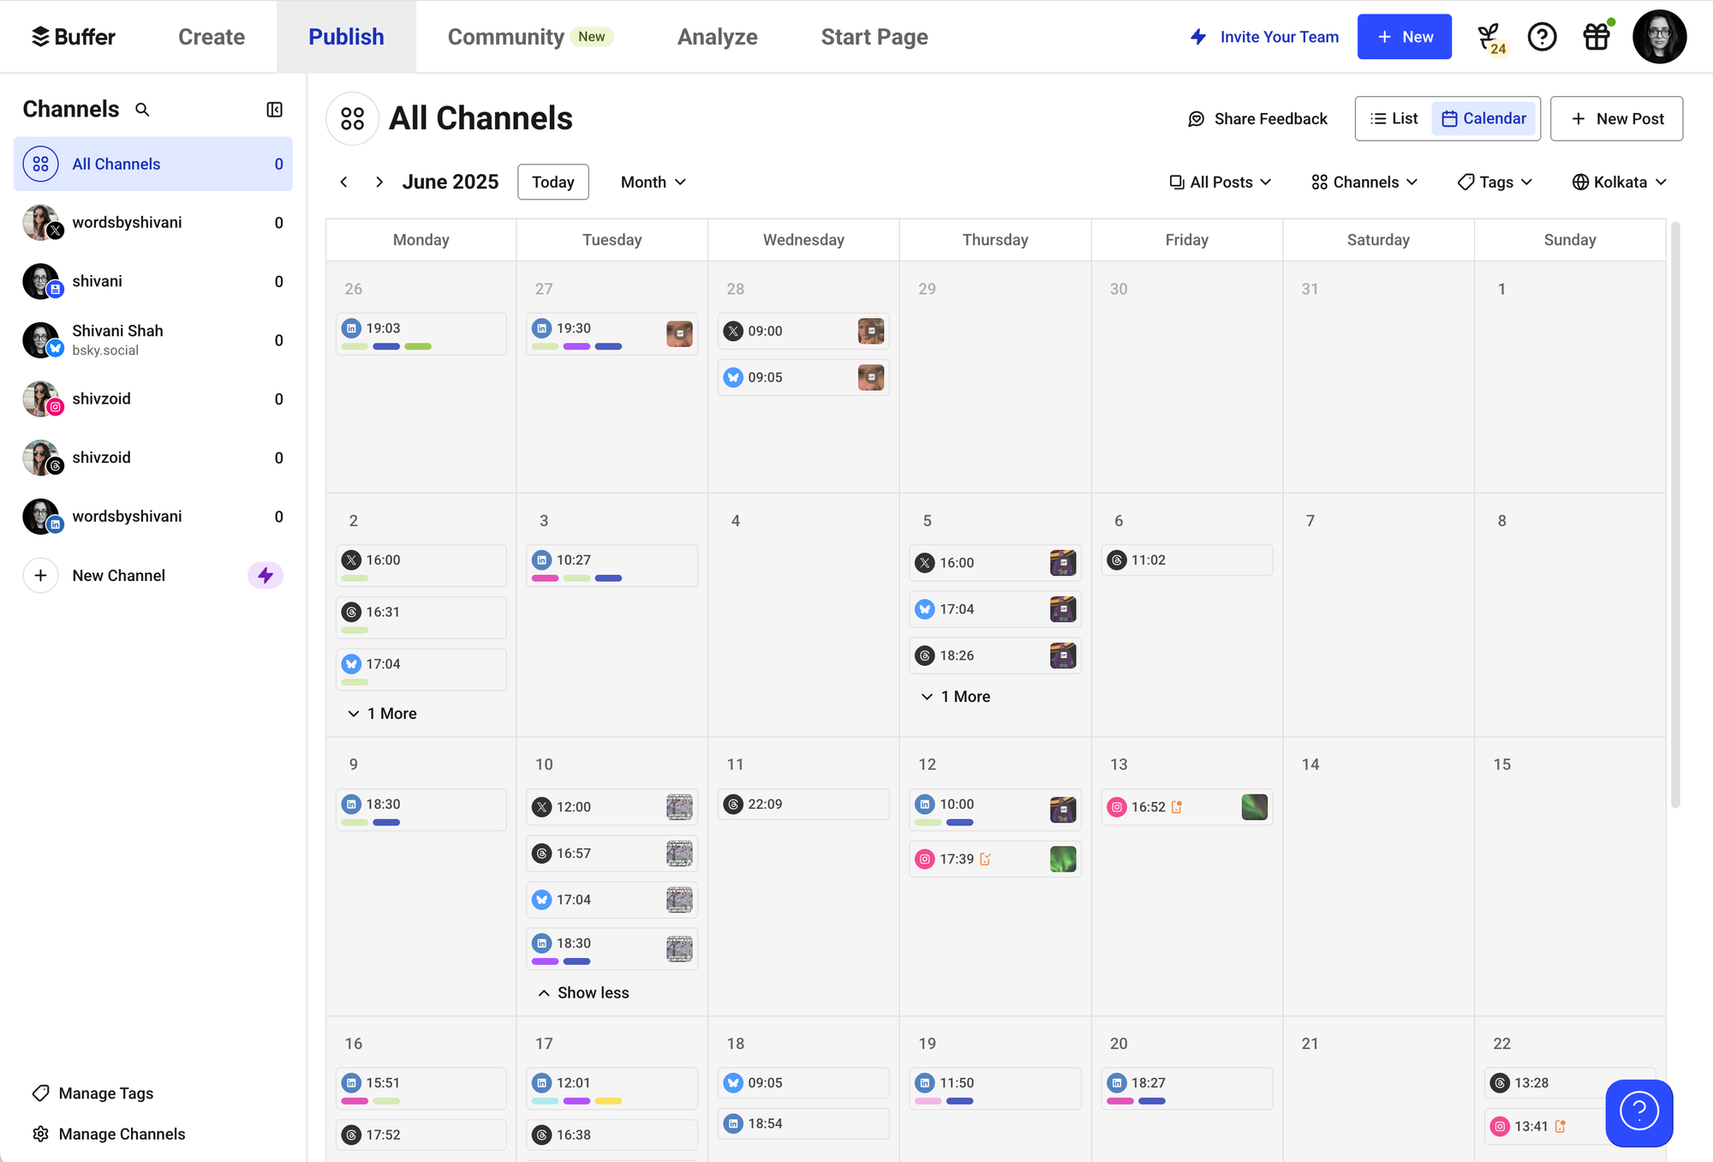Click the Today button
This screenshot has height=1162, width=1713.
pos(552,182)
